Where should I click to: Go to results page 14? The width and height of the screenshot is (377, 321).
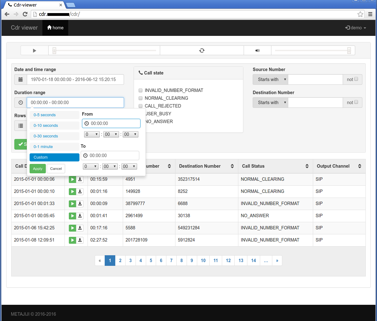[254, 261]
